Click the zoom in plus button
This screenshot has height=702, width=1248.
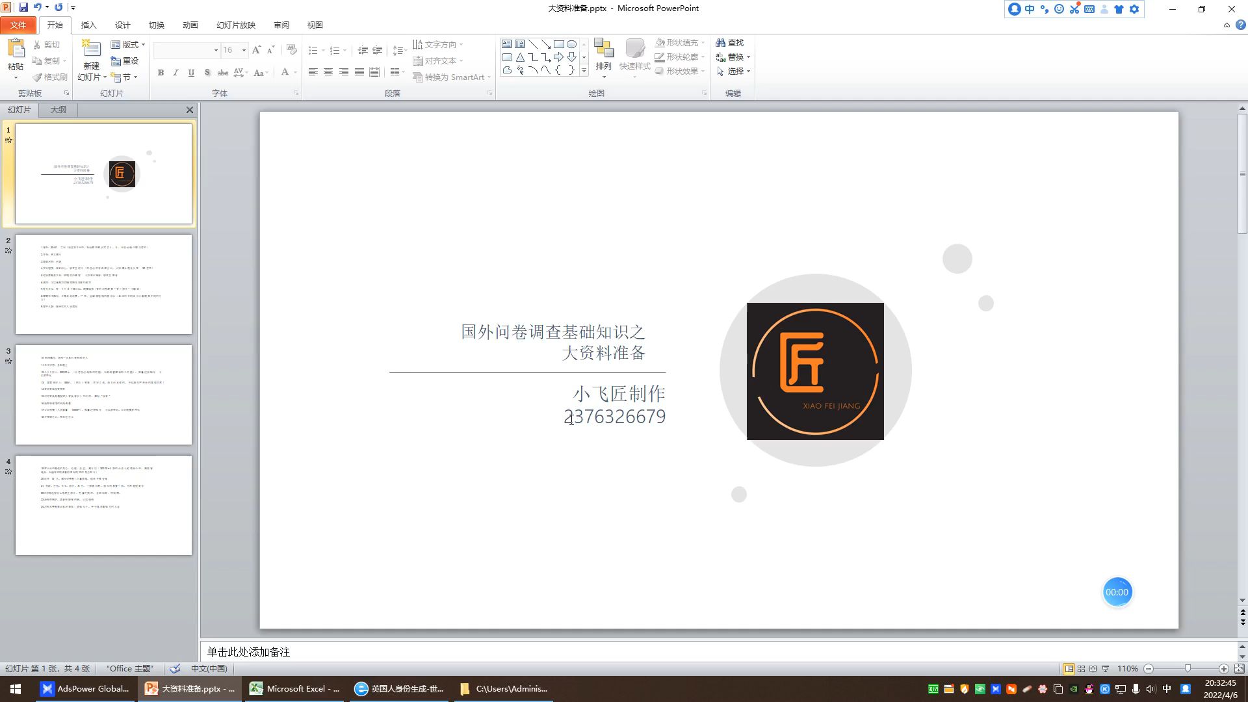click(x=1224, y=669)
